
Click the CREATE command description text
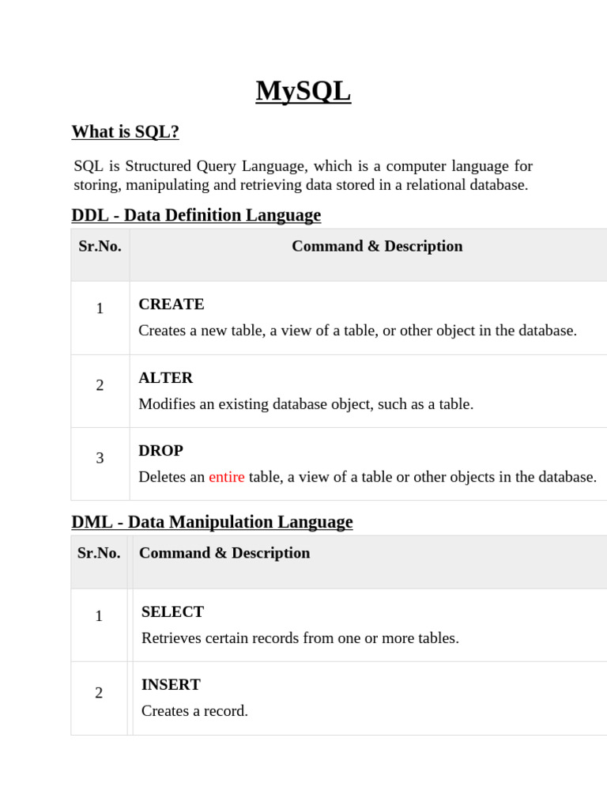tap(357, 331)
